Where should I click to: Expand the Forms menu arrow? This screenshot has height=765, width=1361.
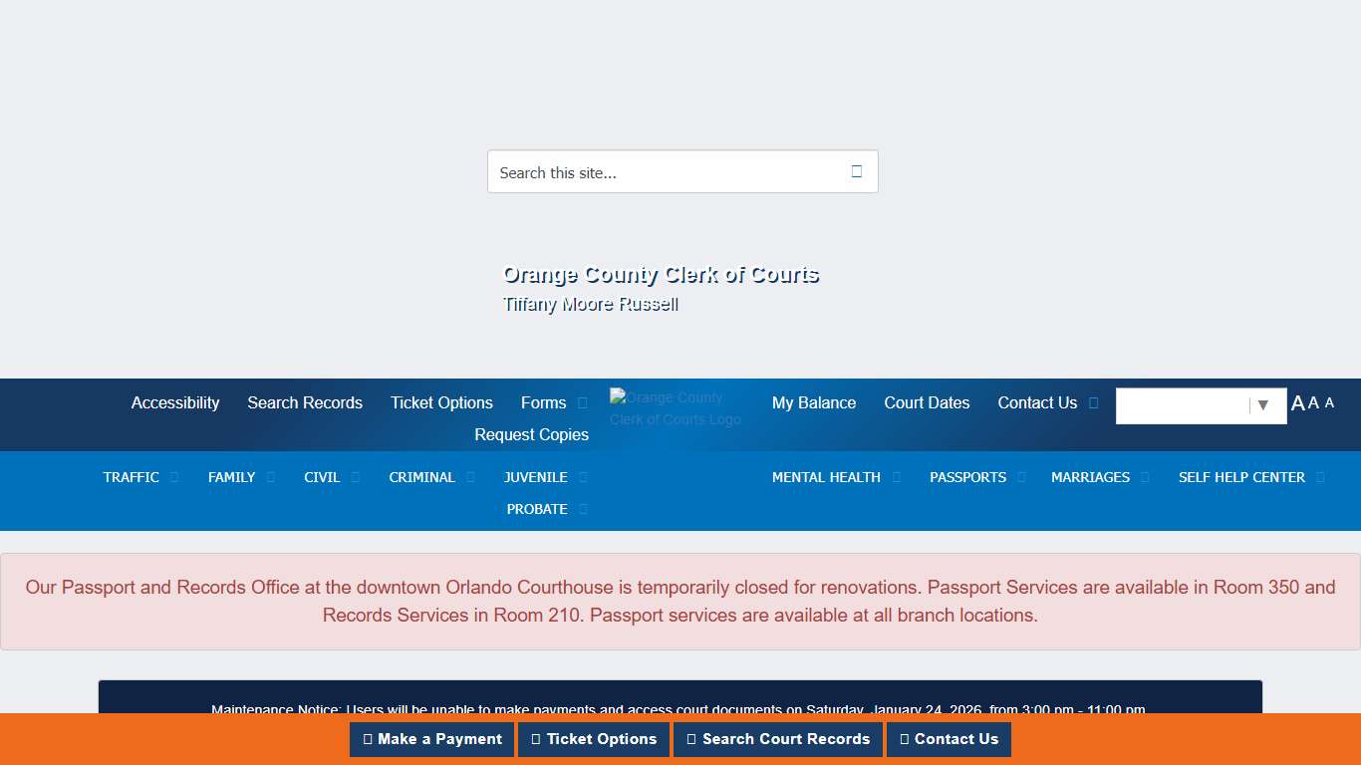click(583, 403)
